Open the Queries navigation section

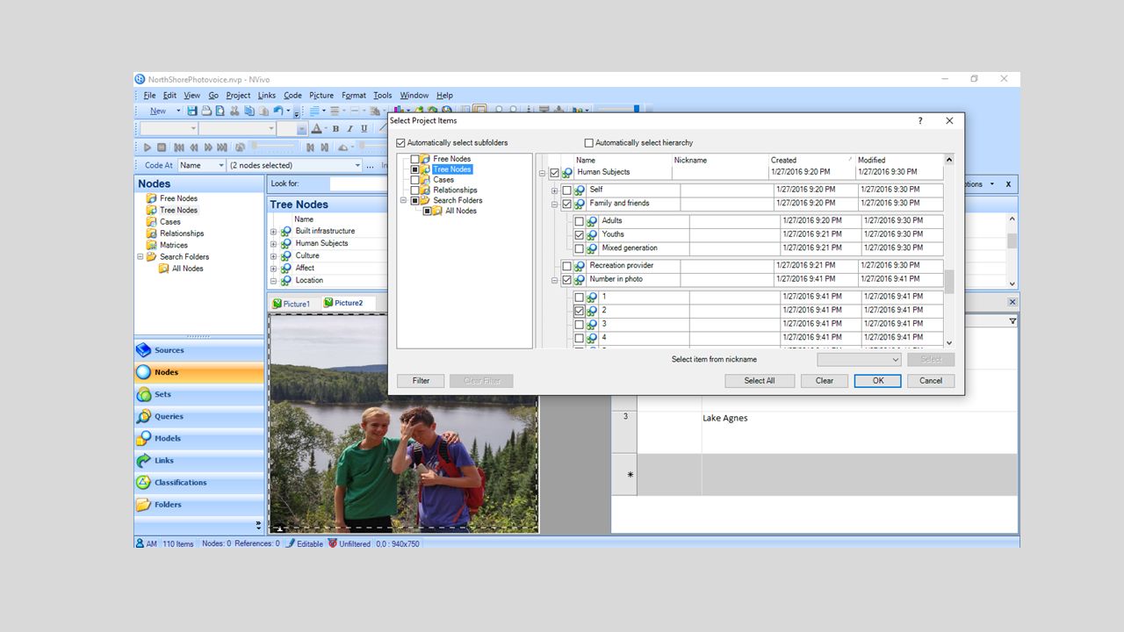tap(198, 416)
